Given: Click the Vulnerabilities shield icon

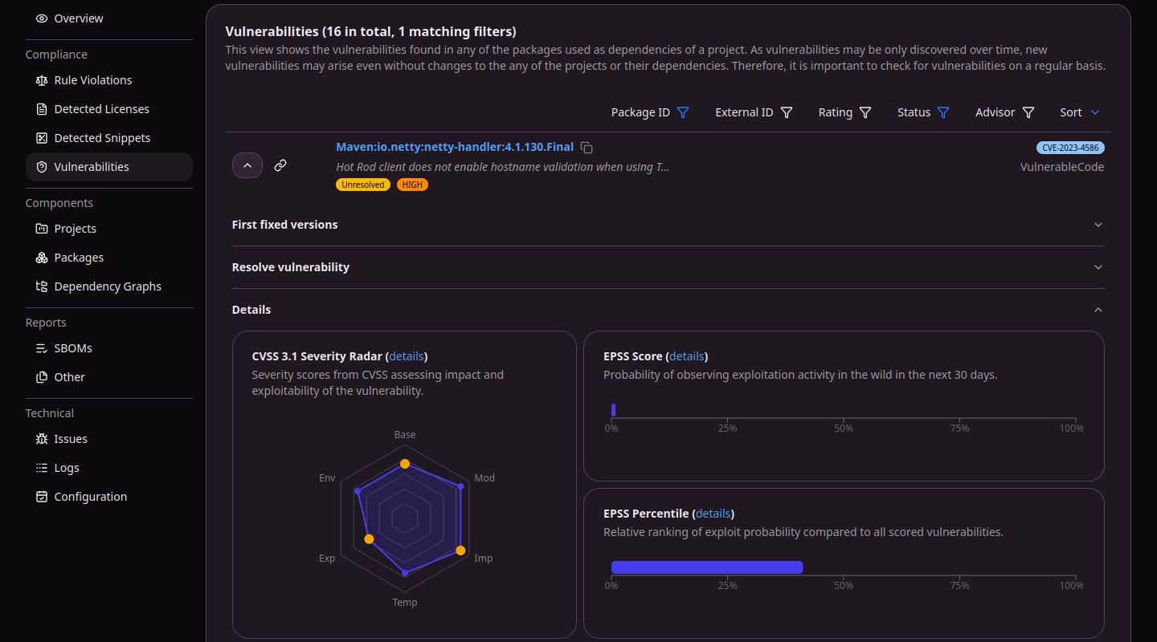Looking at the screenshot, I should click(42, 167).
